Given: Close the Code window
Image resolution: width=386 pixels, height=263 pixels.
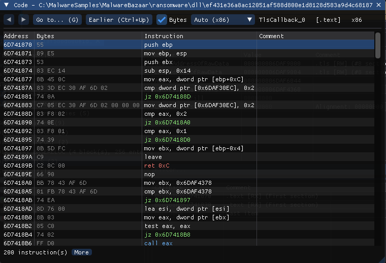Looking at the screenshot, I should pos(378,5).
